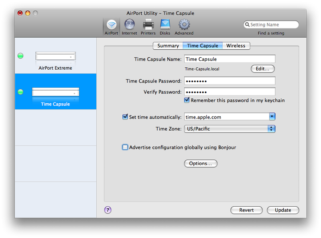Click the yellow minimize window button
Viewport: 321px width, 238px height.
tap(28, 13)
